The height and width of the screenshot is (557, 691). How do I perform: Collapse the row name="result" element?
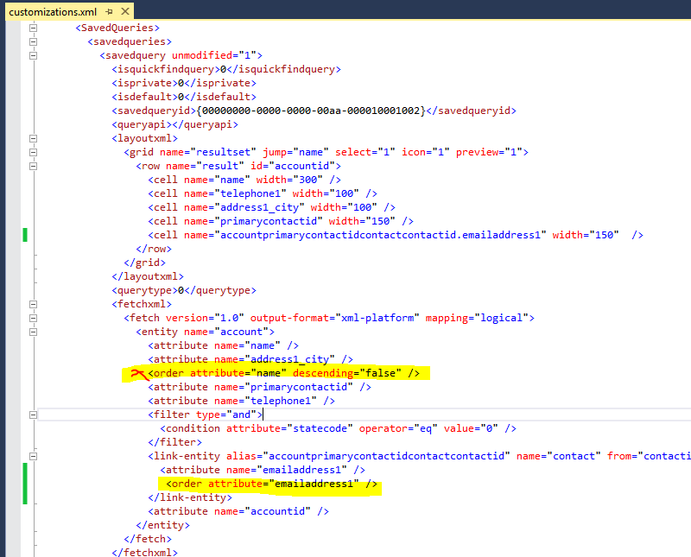click(33, 166)
